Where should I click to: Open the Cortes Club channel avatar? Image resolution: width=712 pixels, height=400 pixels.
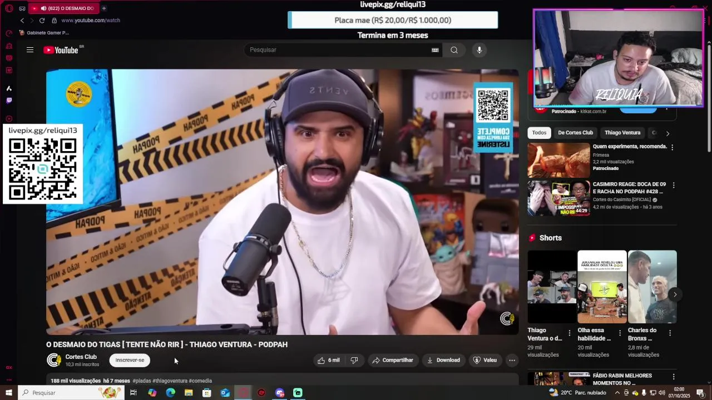(53, 360)
